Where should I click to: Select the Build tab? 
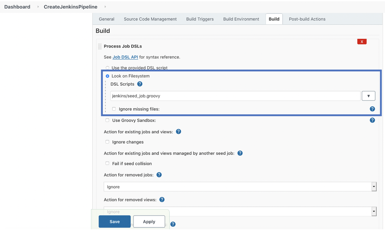(274, 19)
